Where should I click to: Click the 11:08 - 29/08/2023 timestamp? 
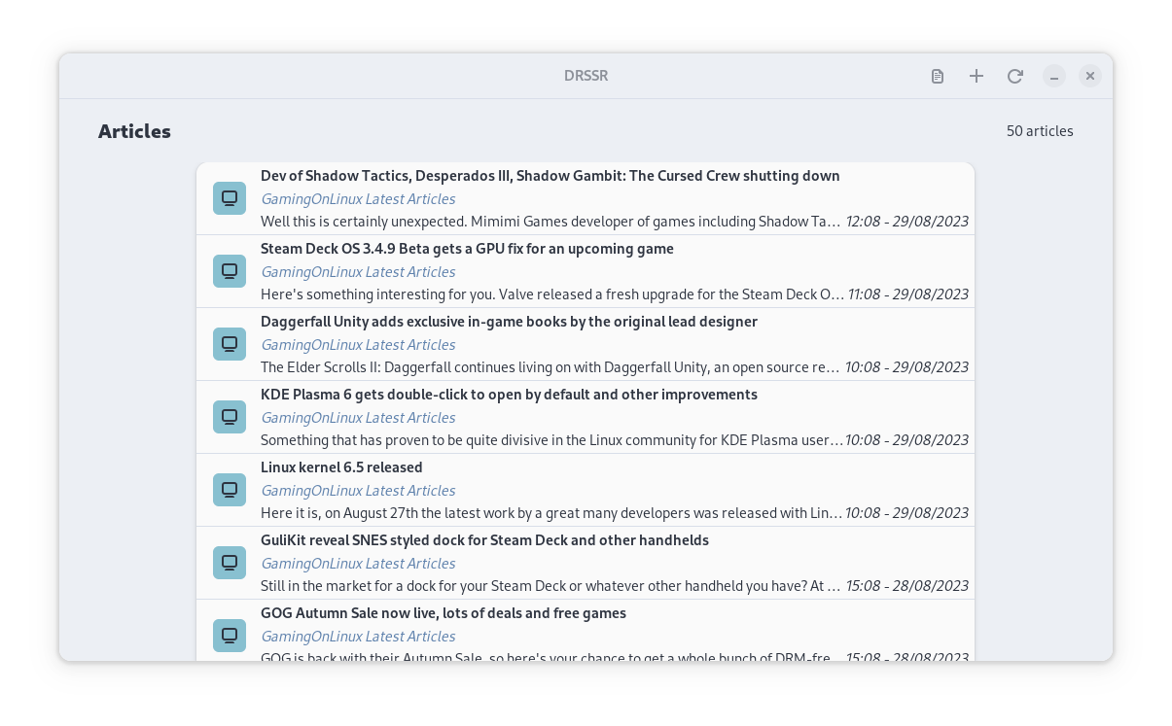907,294
